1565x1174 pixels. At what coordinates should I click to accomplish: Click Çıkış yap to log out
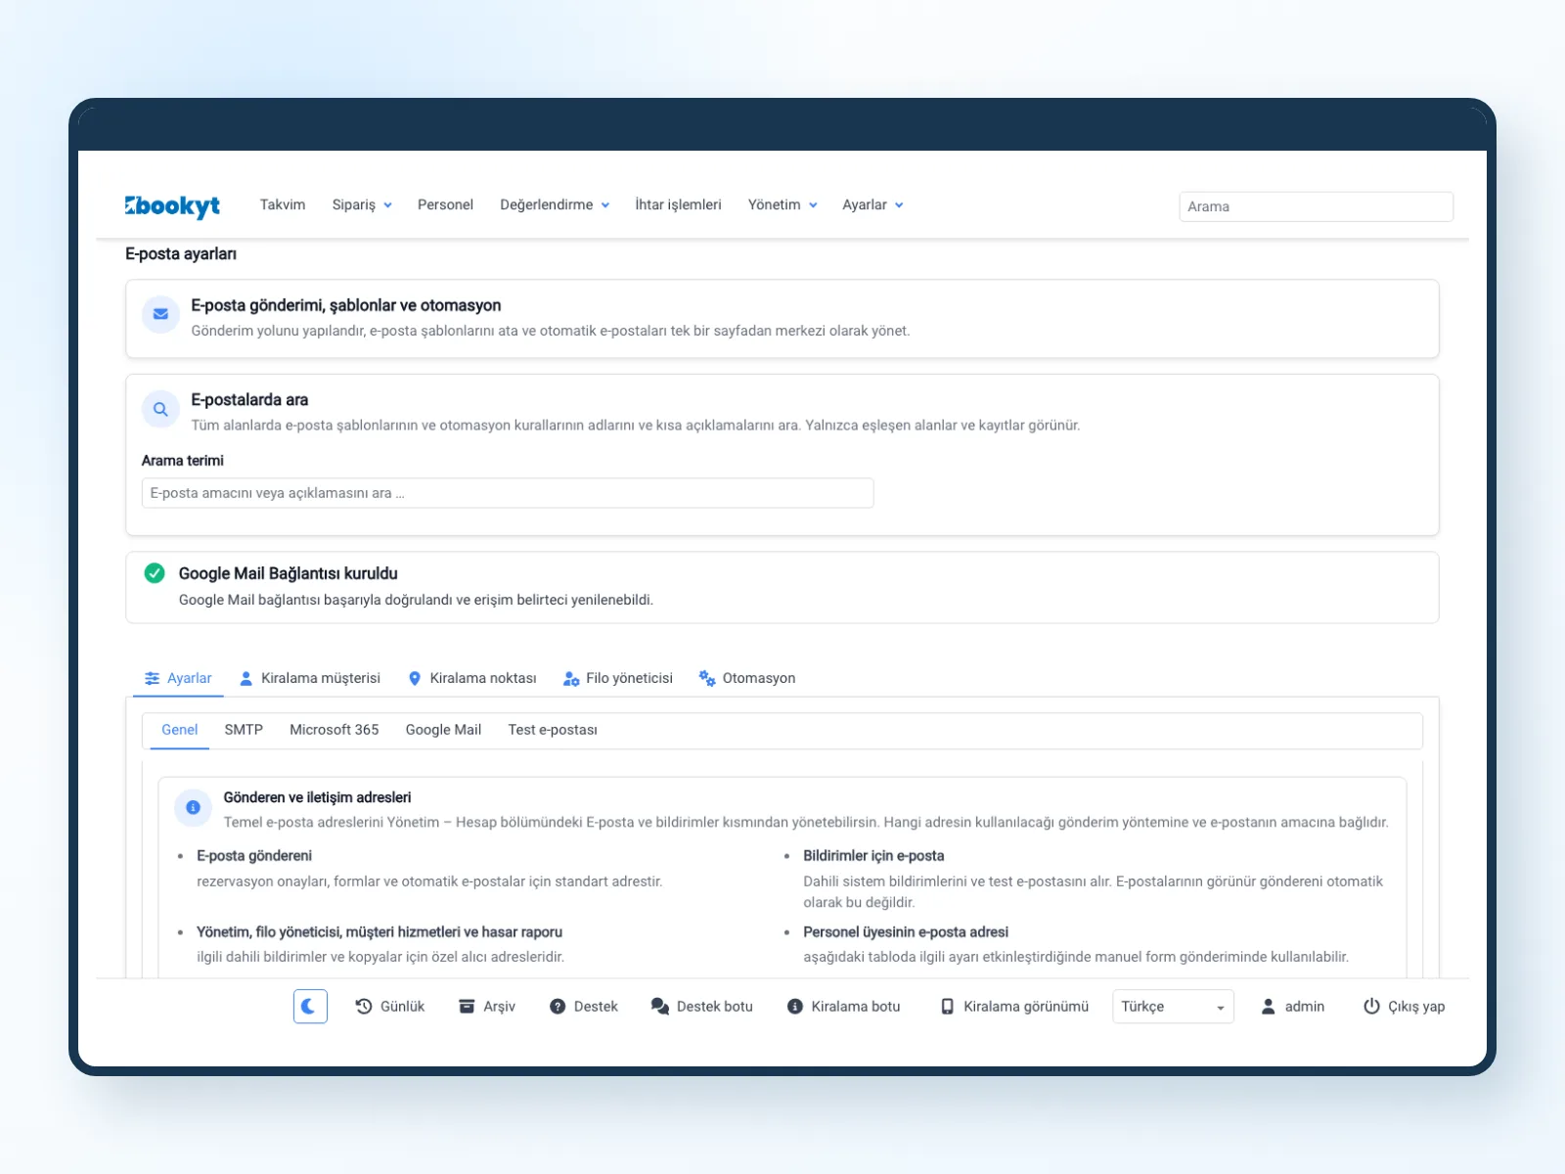1405,1006
